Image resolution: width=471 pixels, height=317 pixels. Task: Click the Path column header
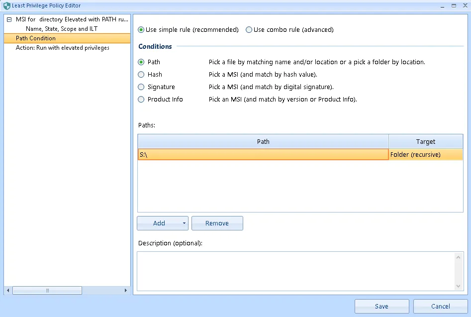(x=263, y=142)
